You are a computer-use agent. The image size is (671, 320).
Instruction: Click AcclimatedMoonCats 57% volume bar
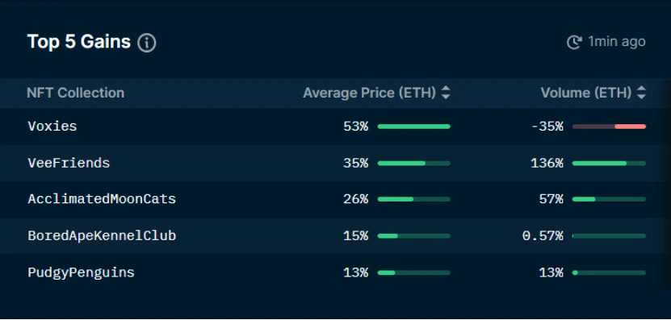[x=609, y=200]
